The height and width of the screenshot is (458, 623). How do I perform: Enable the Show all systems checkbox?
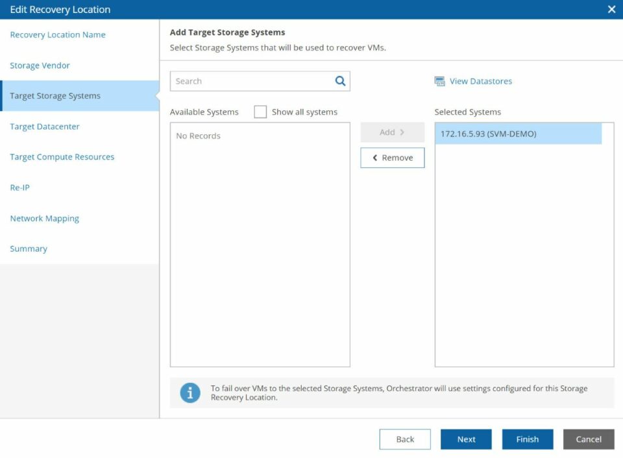tap(260, 112)
